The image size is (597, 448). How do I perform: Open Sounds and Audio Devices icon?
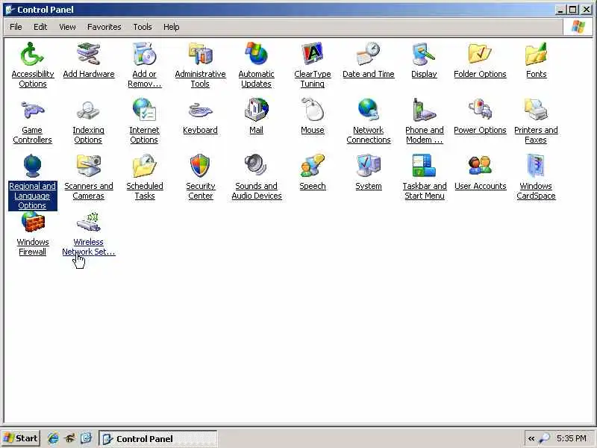pos(256,166)
